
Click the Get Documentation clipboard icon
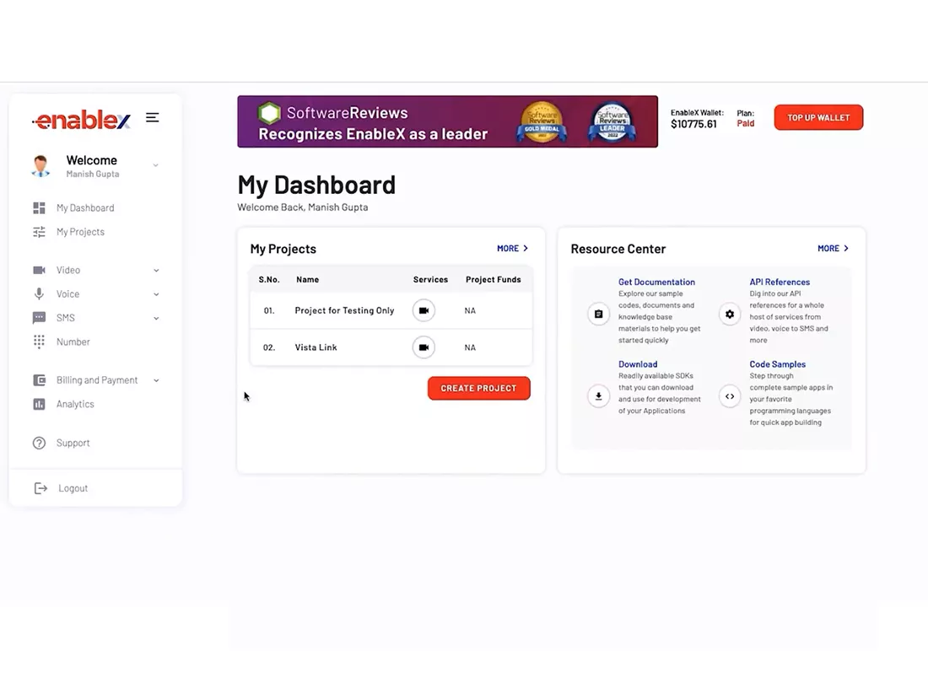point(598,314)
